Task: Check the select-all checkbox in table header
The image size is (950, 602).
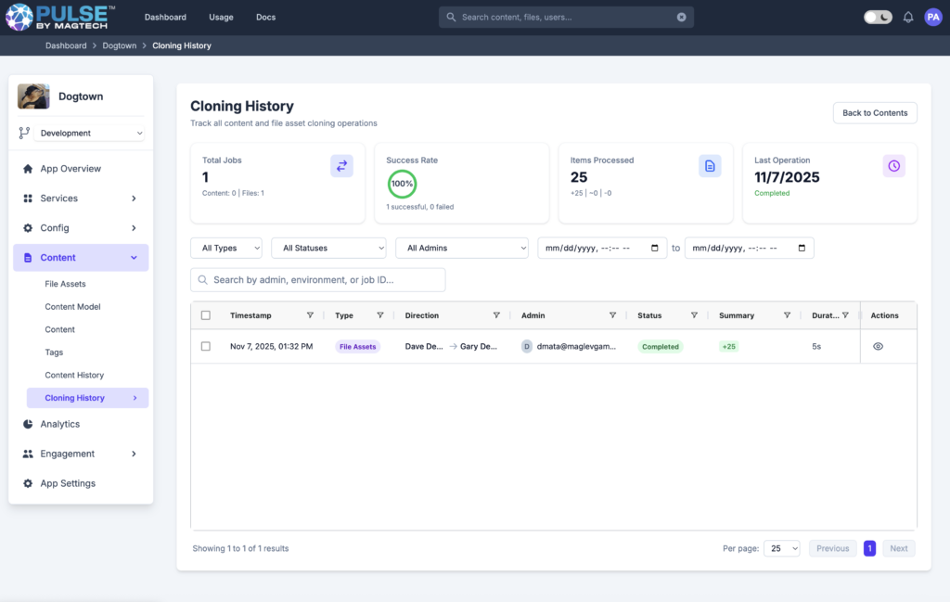Action: [206, 315]
